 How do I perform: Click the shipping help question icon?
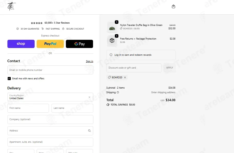(118, 92)
